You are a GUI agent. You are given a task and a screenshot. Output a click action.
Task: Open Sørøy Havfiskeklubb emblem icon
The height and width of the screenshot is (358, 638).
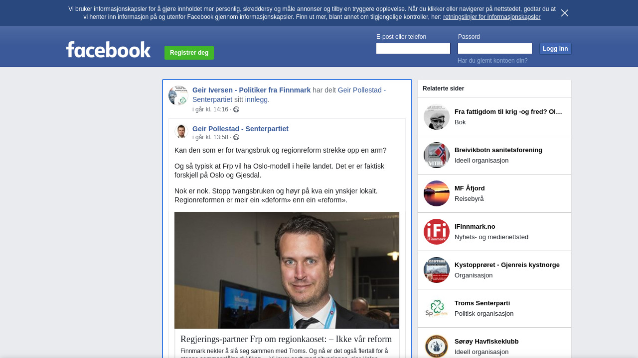pos(437,346)
